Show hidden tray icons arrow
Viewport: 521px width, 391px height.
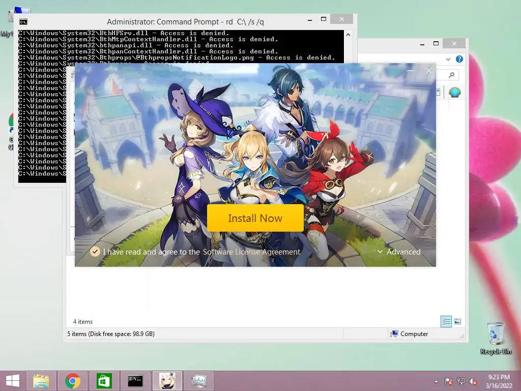pyautogui.click(x=436, y=381)
